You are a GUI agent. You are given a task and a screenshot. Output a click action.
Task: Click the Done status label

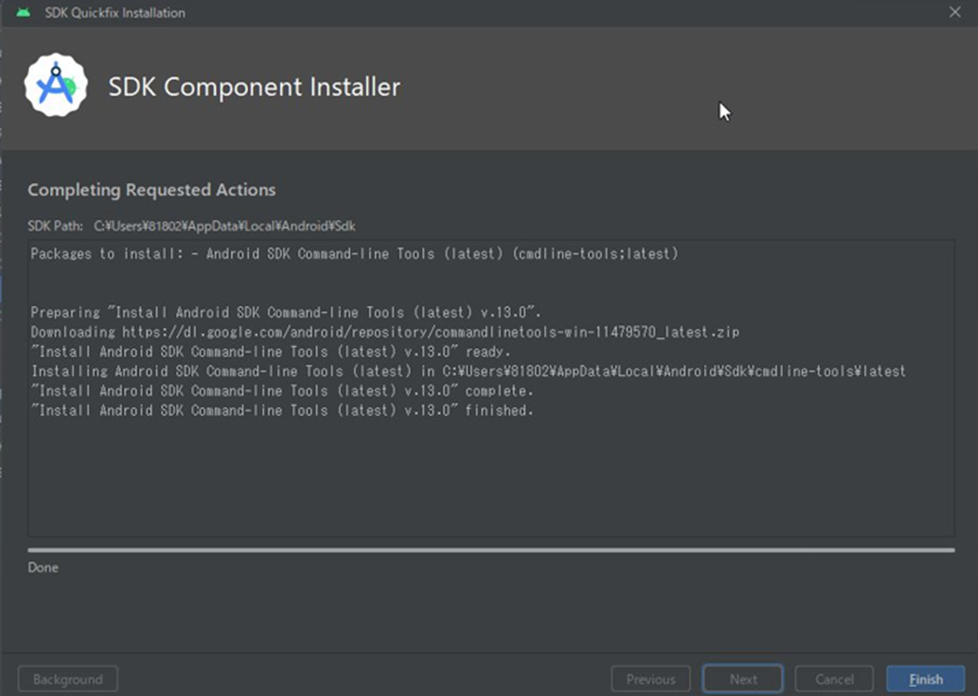(x=43, y=567)
